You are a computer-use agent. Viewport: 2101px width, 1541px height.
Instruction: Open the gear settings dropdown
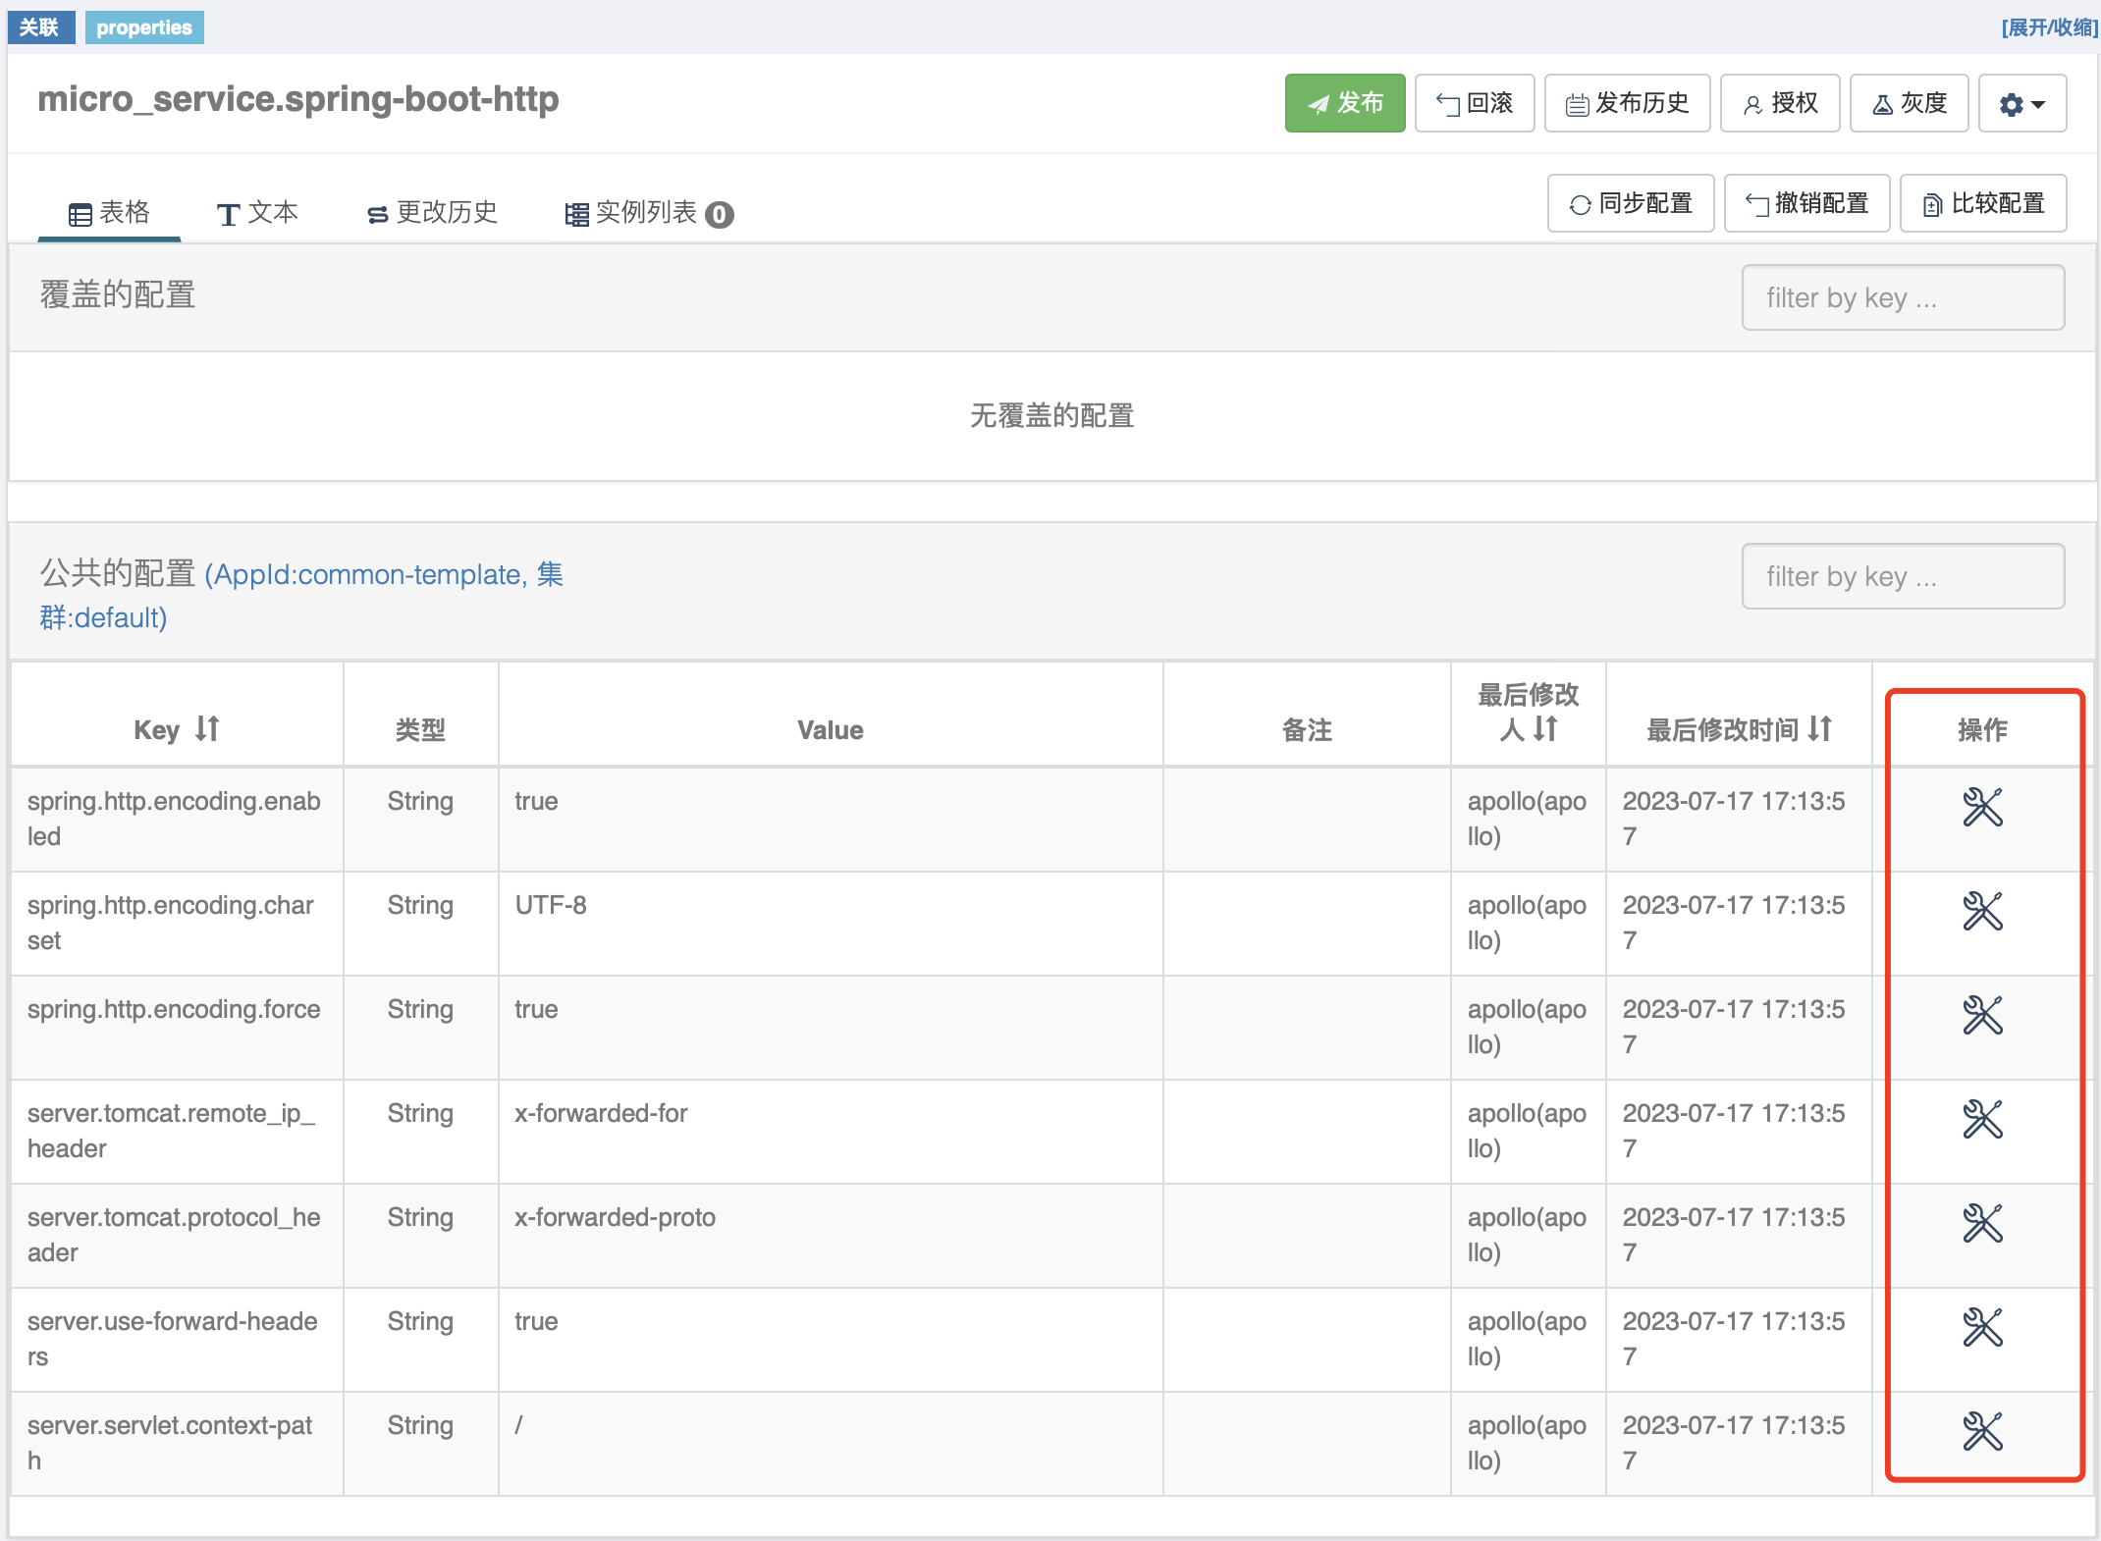tap(2021, 104)
